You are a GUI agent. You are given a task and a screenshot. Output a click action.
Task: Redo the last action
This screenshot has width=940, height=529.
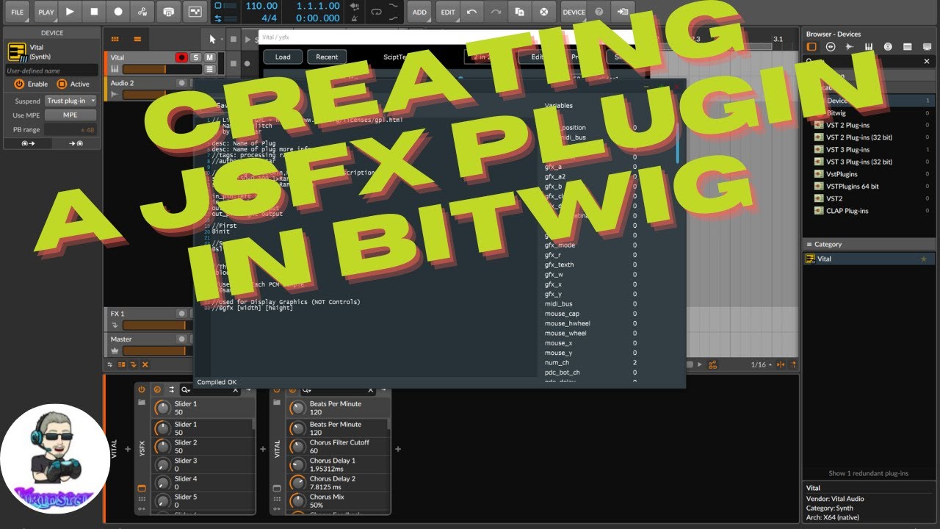coord(496,12)
